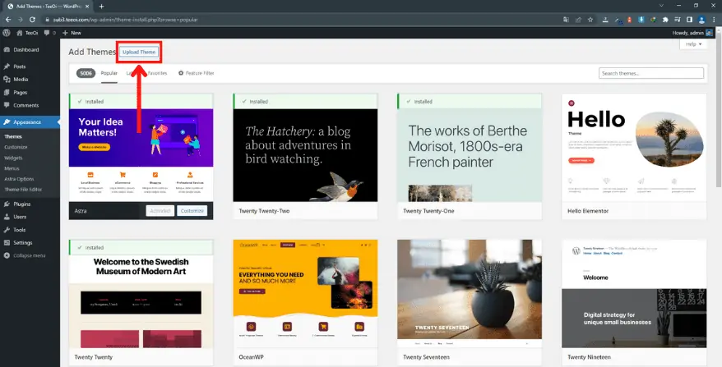Open the Chrome profile avatar

[701, 20]
